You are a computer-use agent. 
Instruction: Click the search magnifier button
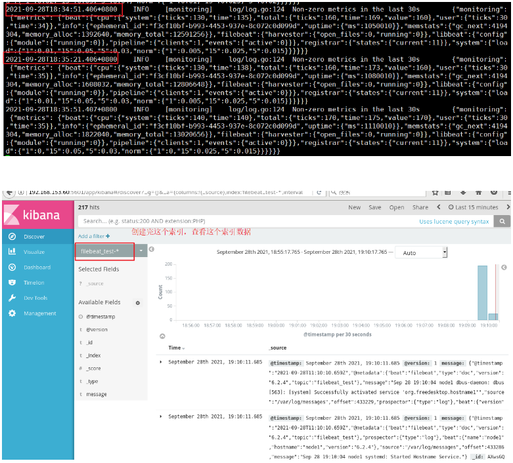(x=502, y=221)
